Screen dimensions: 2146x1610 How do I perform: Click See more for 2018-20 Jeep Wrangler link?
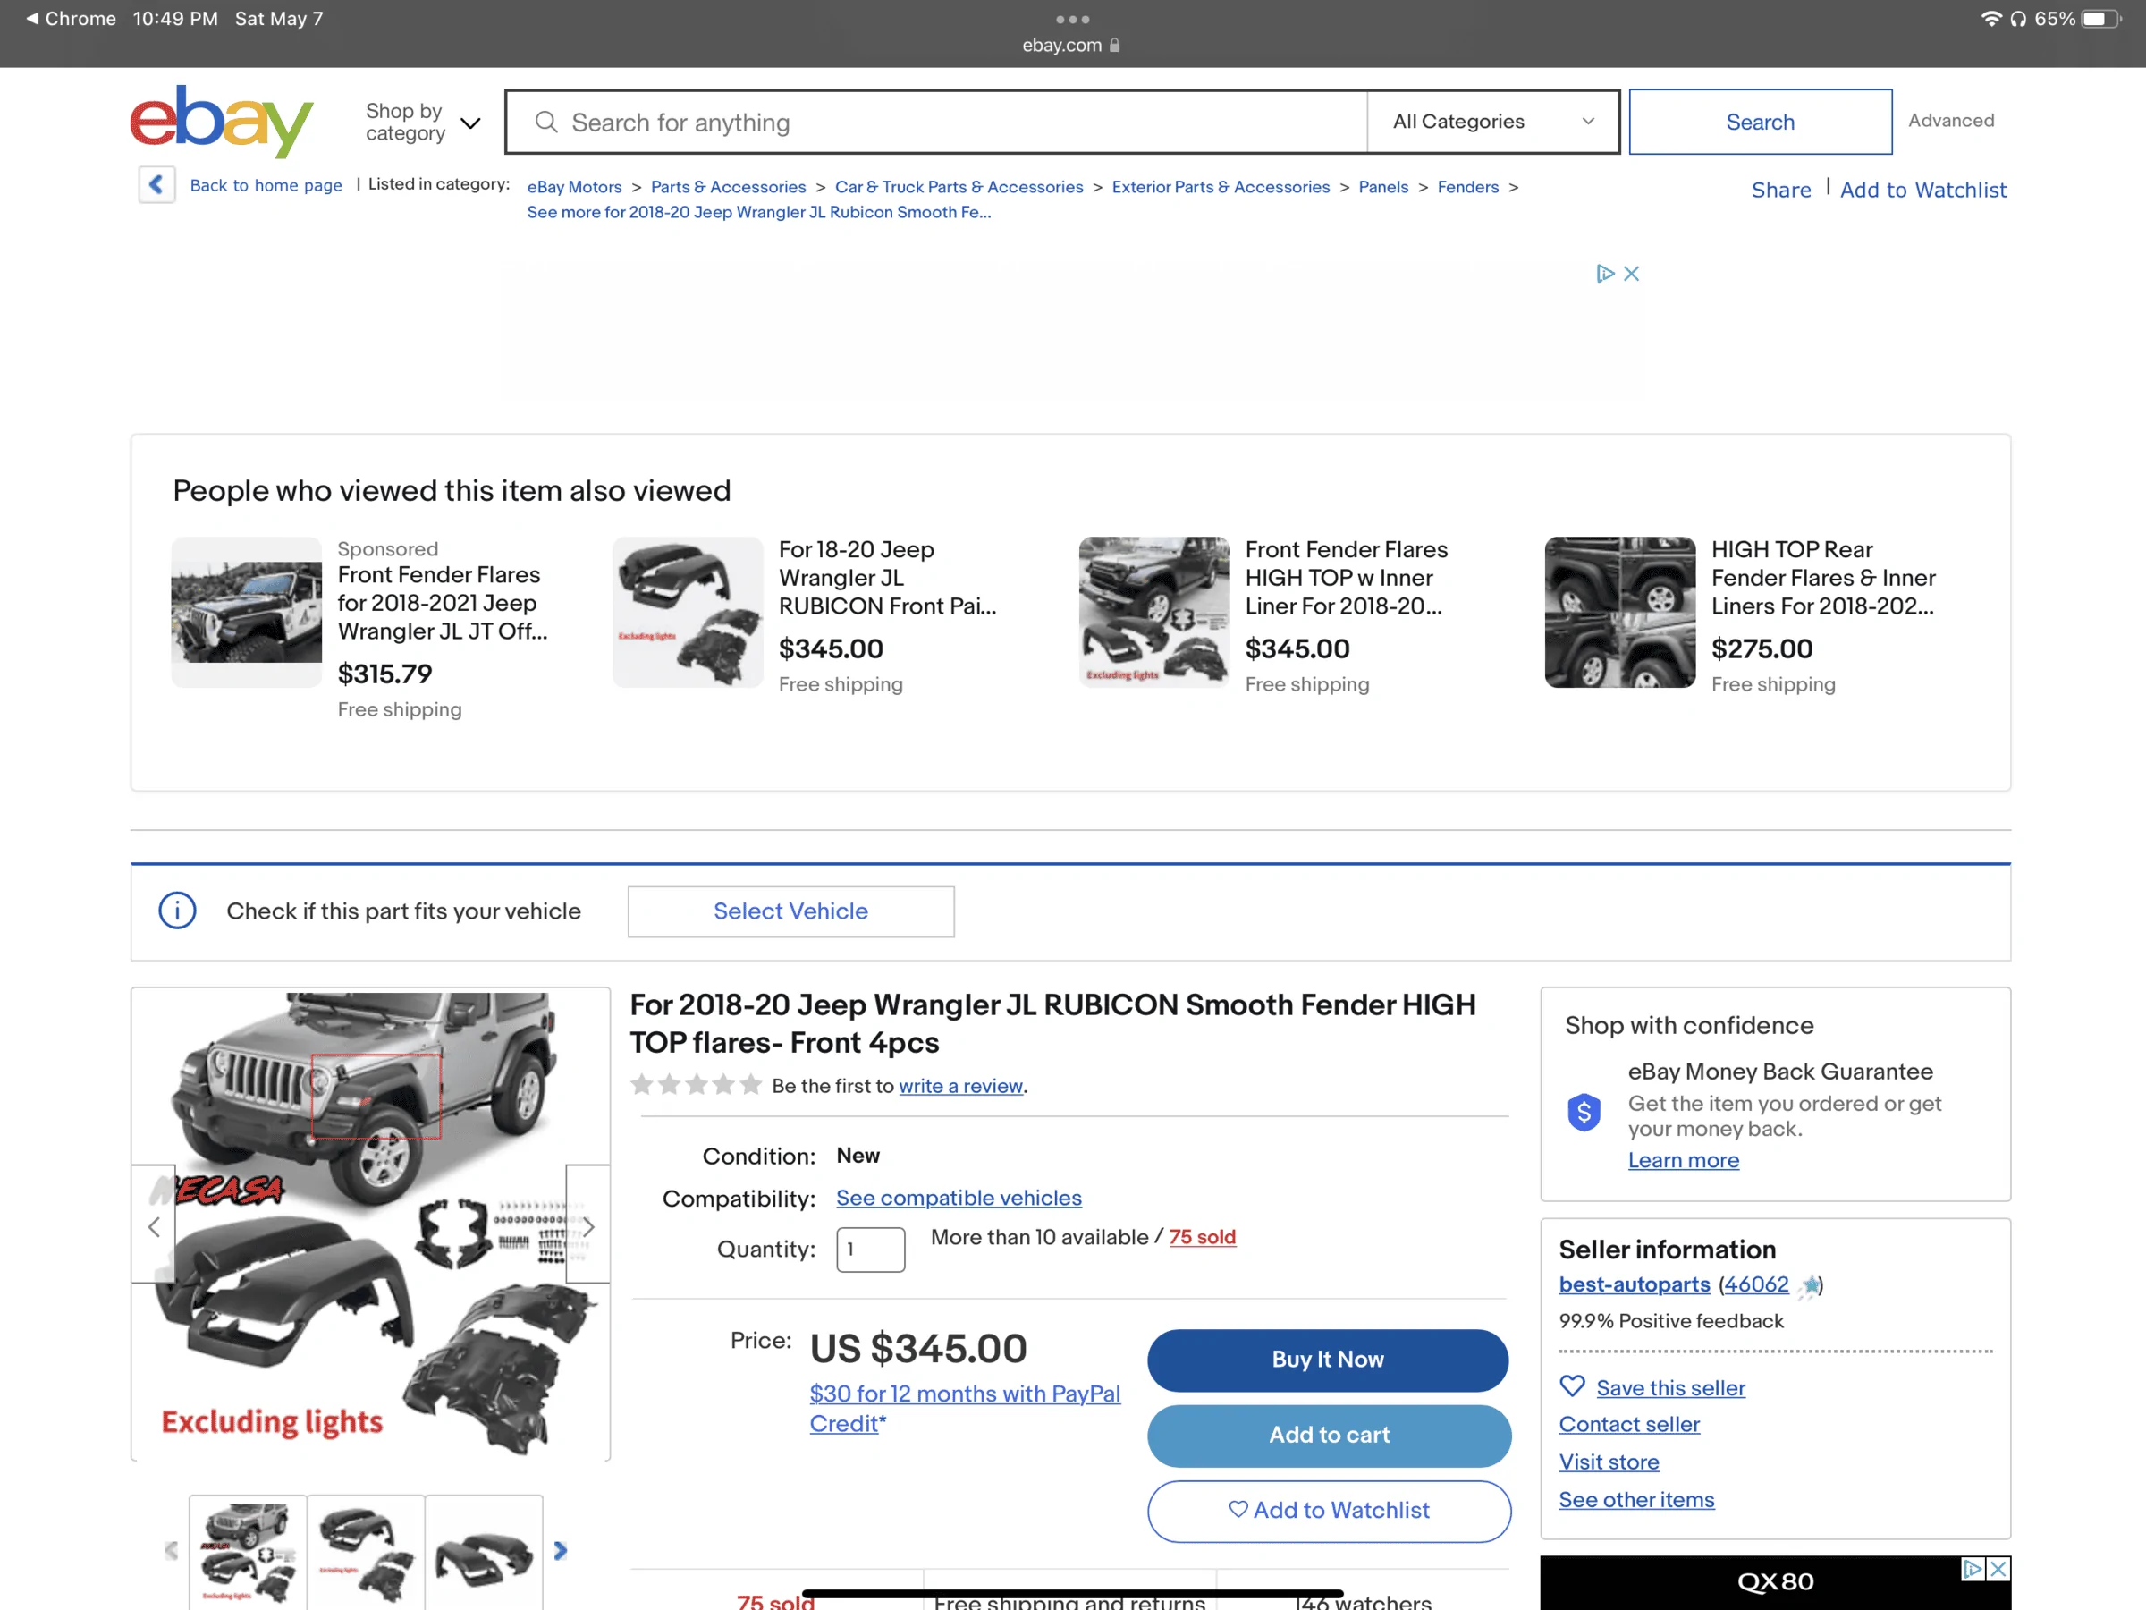[x=758, y=212]
